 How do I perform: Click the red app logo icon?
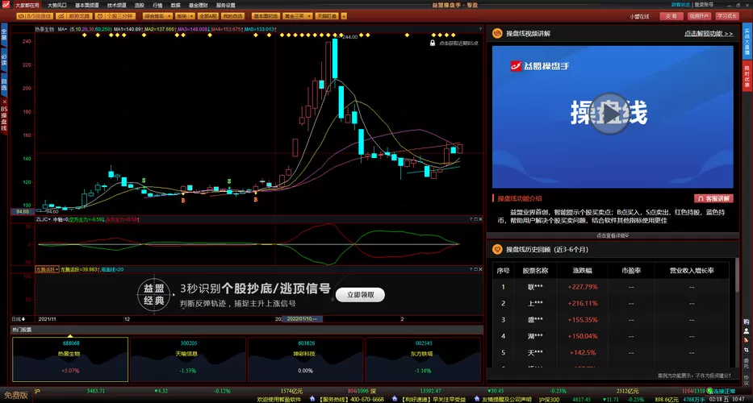(x=5, y=6)
